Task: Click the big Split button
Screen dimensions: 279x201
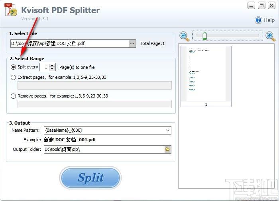Action: click(90, 178)
